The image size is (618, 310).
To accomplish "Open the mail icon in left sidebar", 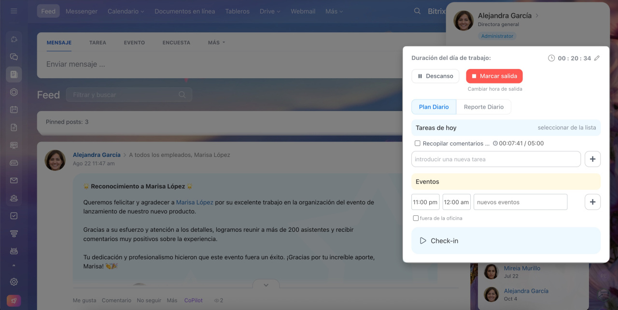I will pos(14,181).
